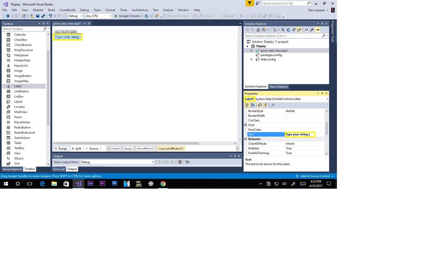Select the RadioButton control in Toolbox
Screen dimensions: 421x253
[22, 128]
